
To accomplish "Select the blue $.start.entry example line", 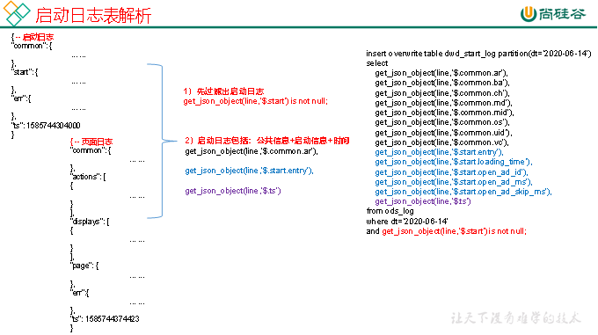I will [250, 171].
